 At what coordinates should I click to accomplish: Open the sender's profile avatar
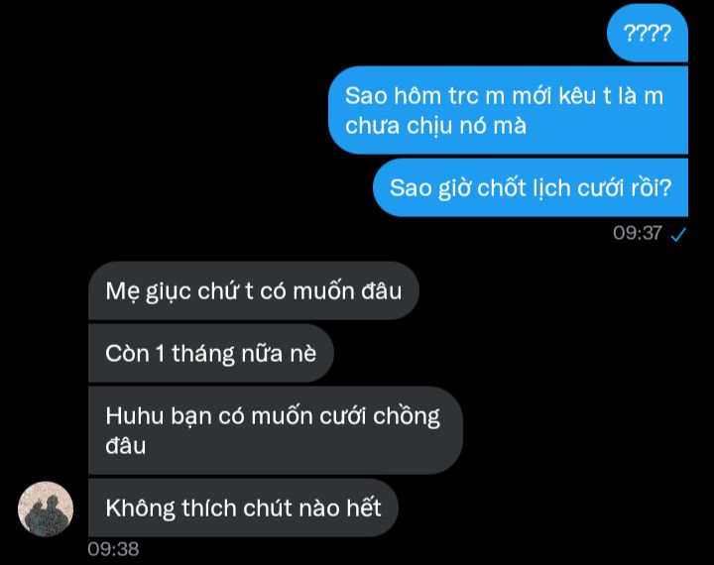[46, 508]
